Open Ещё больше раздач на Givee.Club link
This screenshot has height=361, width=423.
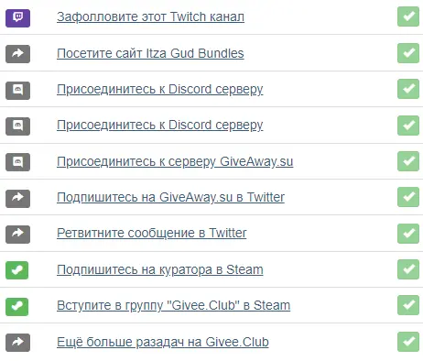click(x=163, y=342)
